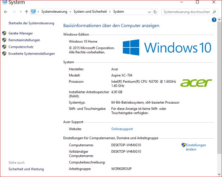The height and width of the screenshot is (177, 222).
Task: Open Erweiterte Systemeinstellungen
Action: click(32, 54)
